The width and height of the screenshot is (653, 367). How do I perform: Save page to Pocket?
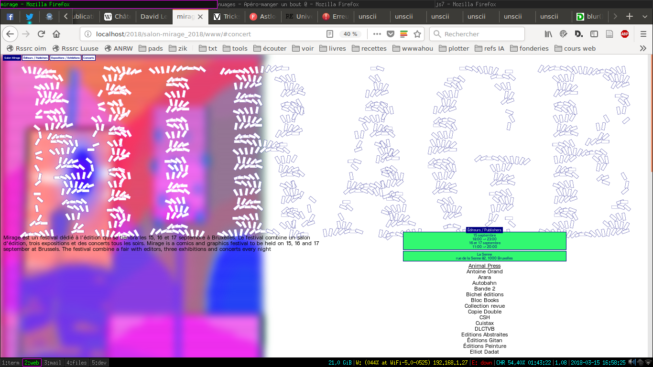click(391, 34)
